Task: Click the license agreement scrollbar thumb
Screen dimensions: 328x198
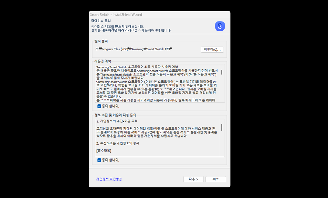Action: pos(221,72)
